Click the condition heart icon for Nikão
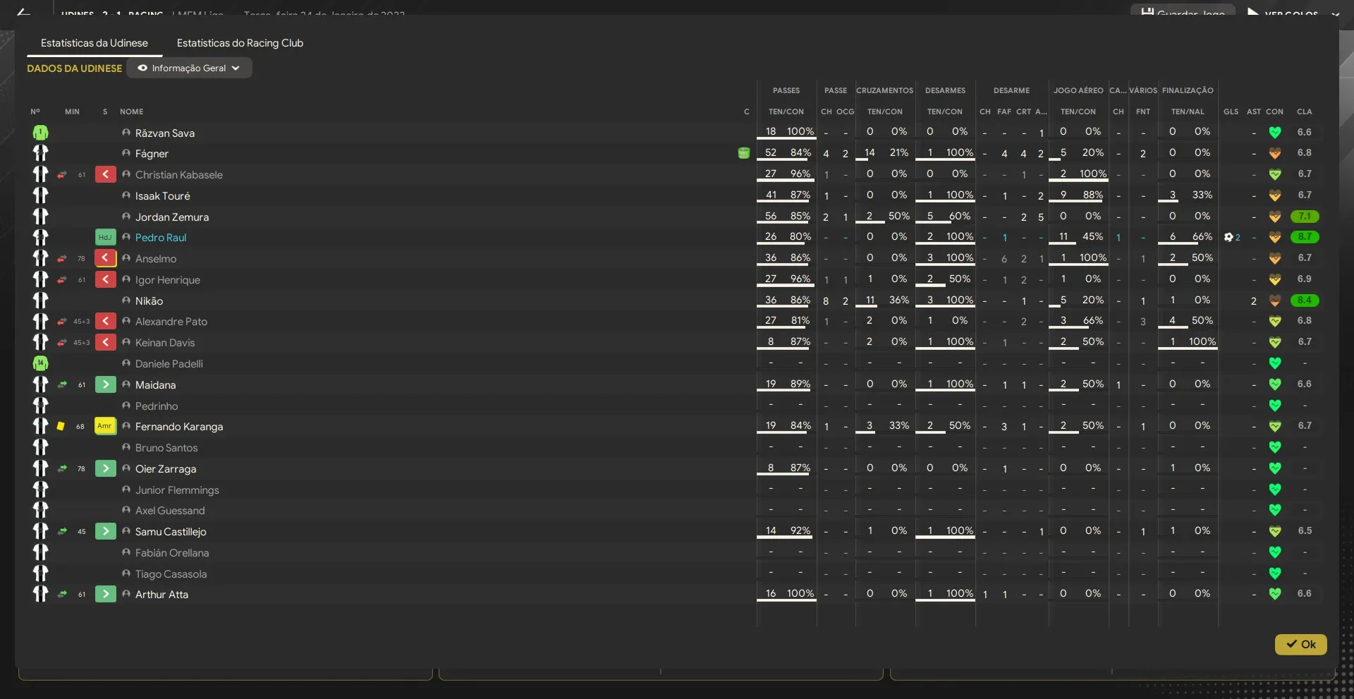 (x=1274, y=300)
